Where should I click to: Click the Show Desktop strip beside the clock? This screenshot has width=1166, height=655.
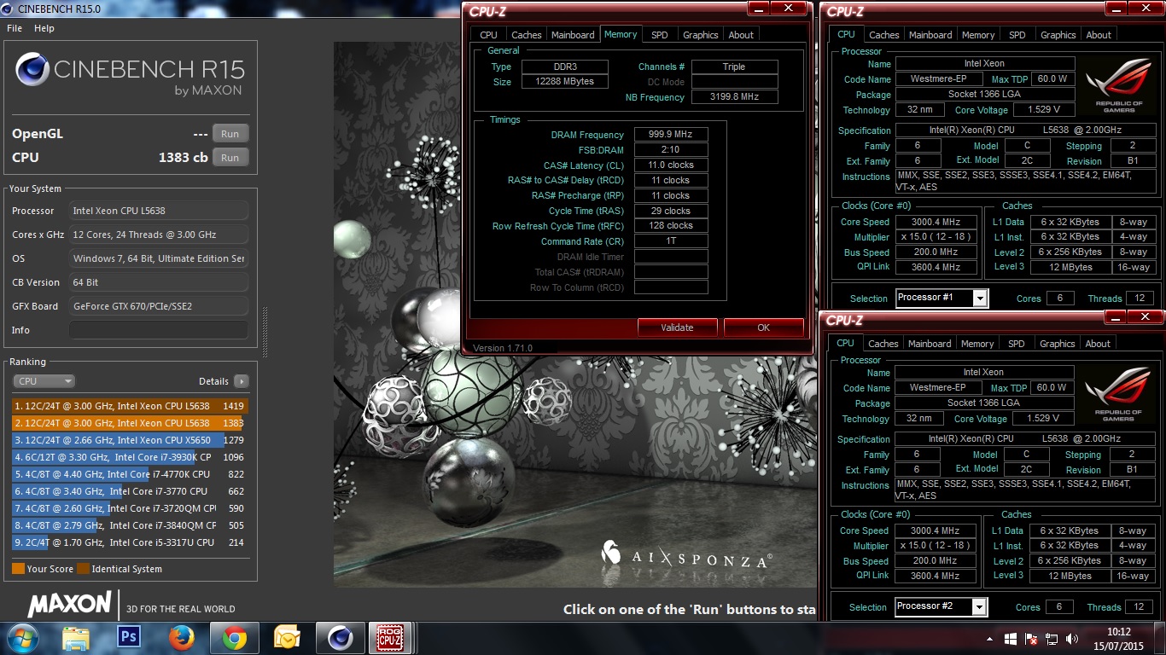point(1159,639)
